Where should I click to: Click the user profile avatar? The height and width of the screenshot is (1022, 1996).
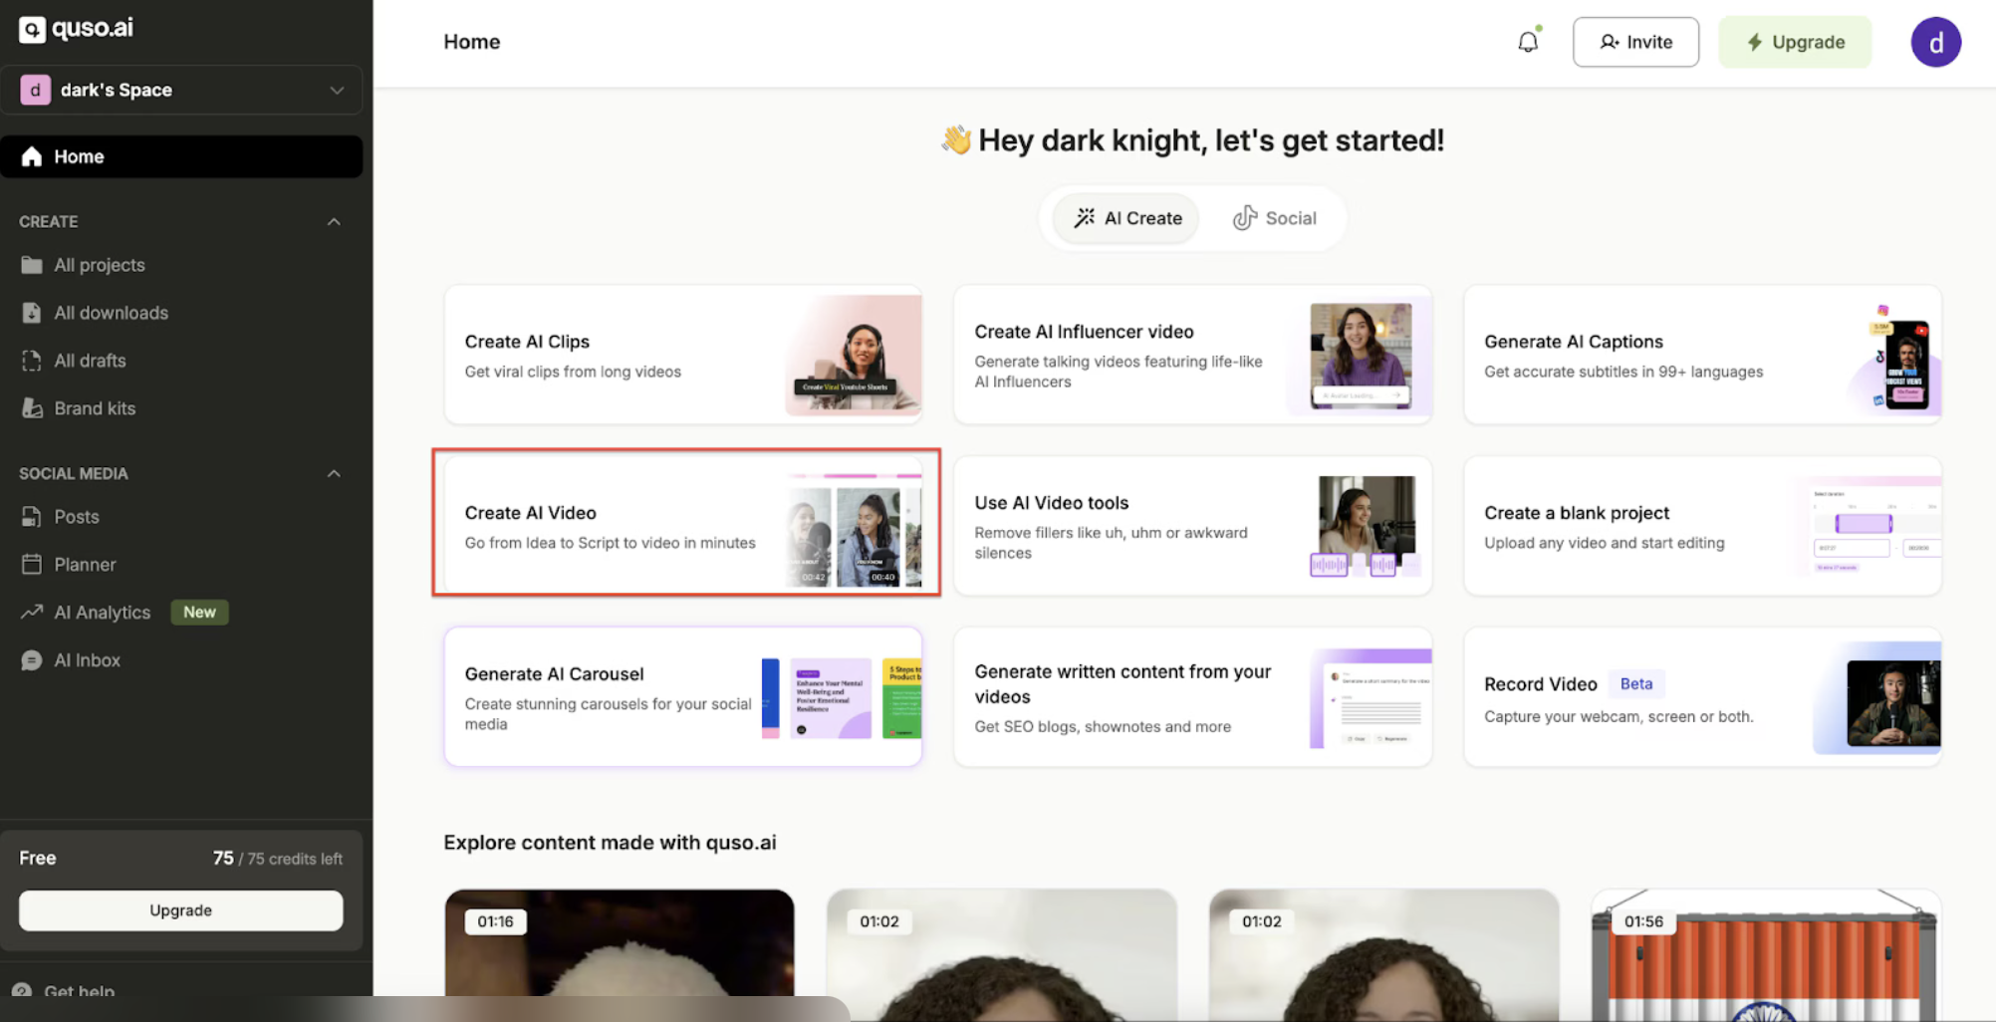click(x=1934, y=42)
